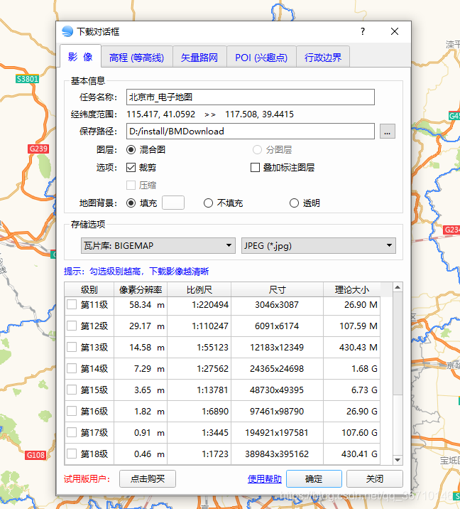460x509 pixels.
Task: Click the G239 road marker on map
Action: pyautogui.click(x=38, y=149)
